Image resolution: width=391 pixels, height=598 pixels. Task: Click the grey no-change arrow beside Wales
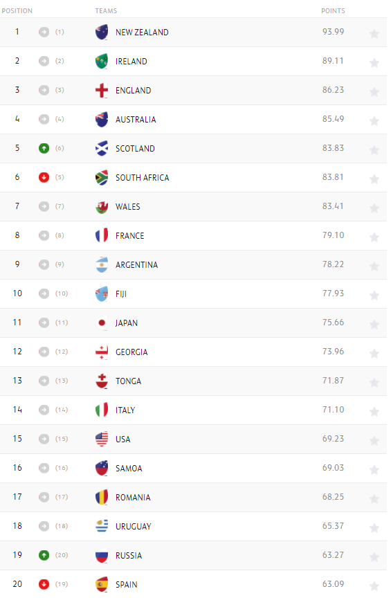point(44,206)
